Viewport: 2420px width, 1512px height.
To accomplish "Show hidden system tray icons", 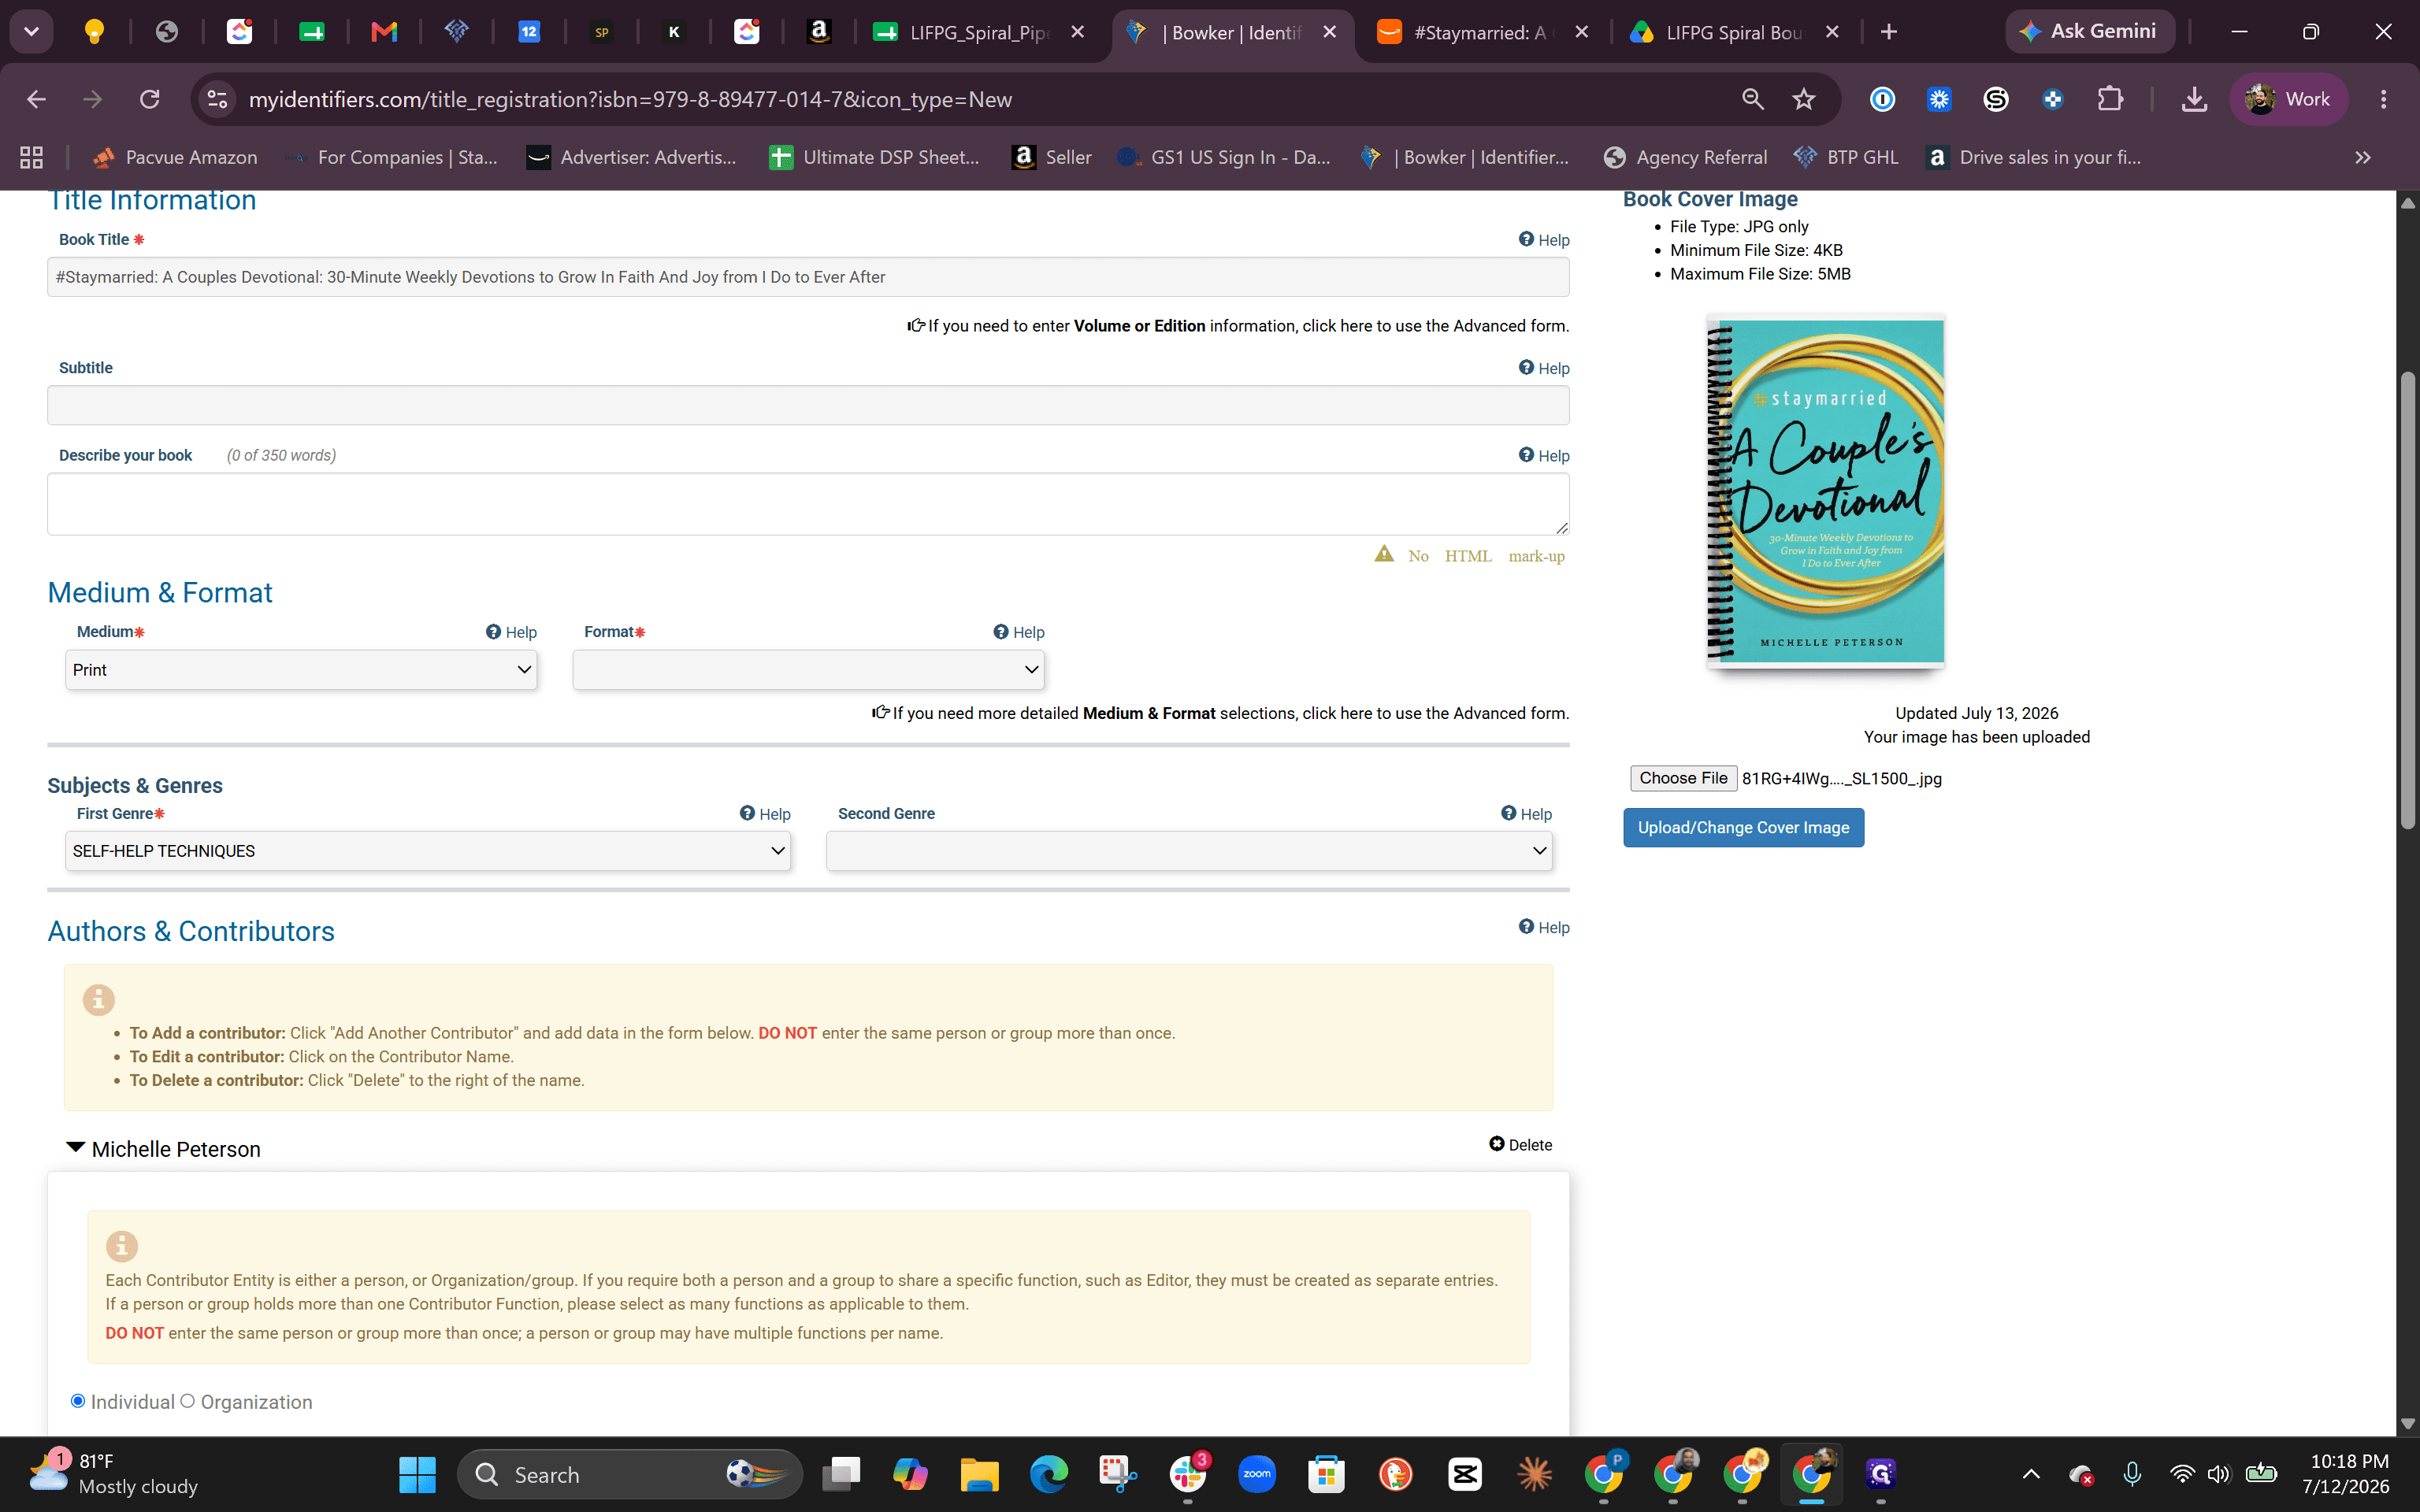I will [2031, 1474].
